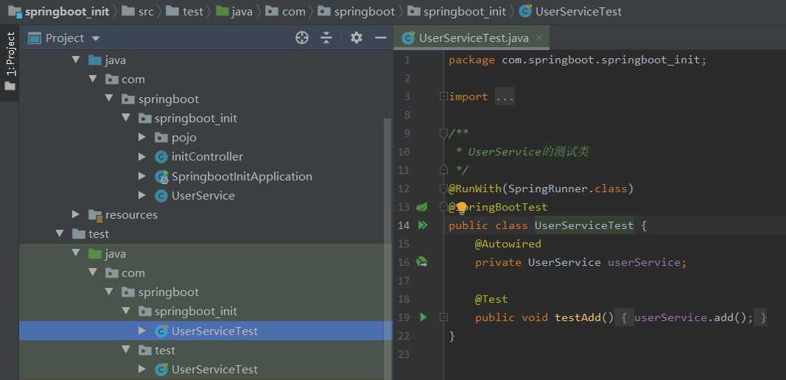The width and height of the screenshot is (786, 380).
Task: Expand the UserService class node arrow
Action: click(x=142, y=195)
